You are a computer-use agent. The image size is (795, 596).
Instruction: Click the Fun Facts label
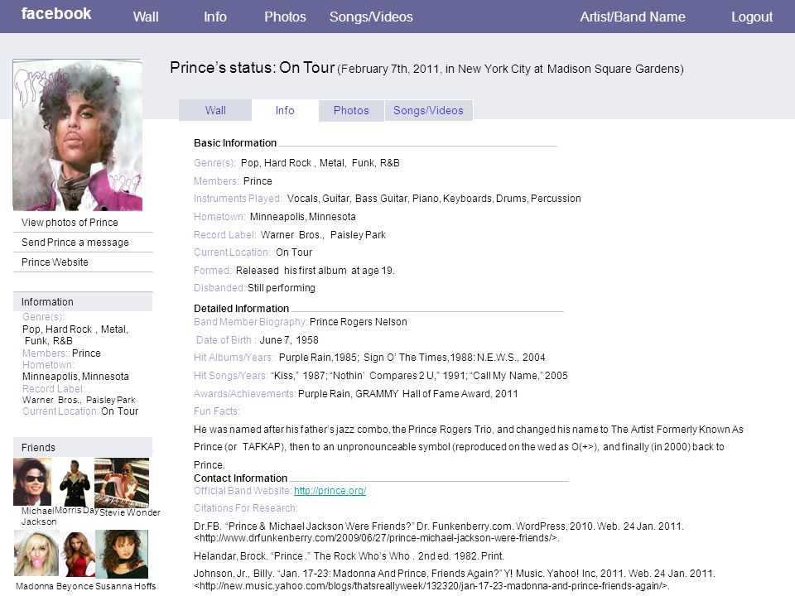point(217,411)
